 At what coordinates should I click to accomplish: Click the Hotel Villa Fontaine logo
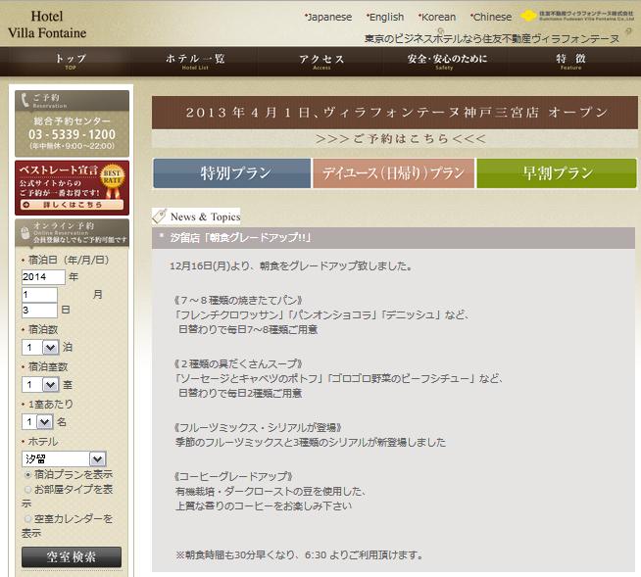[x=47, y=24]
